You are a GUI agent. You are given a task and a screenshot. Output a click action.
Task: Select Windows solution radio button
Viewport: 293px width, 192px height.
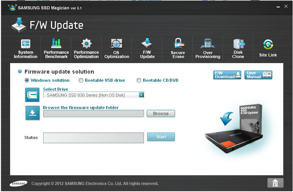[x=27, y=80]
